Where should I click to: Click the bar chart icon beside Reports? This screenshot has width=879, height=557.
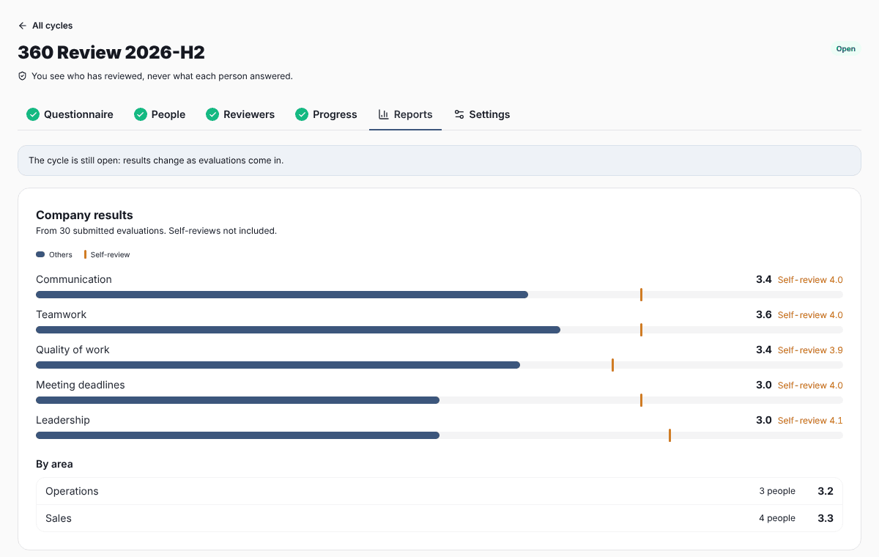tap(383, 114)
